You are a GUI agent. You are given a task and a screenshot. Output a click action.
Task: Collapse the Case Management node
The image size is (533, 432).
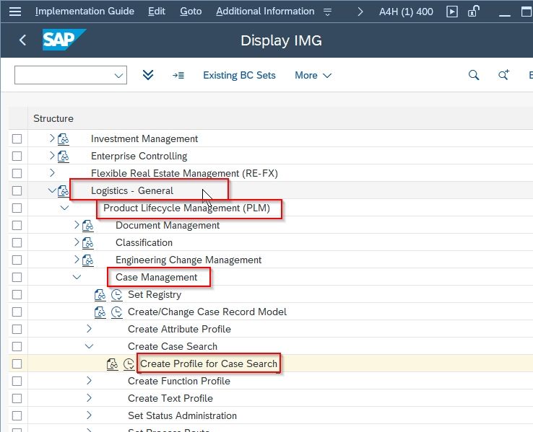pos(77,277)
